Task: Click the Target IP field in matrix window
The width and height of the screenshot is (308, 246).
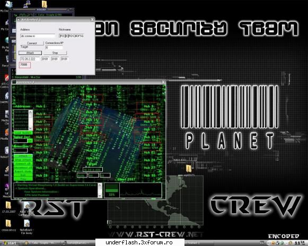Action: click(x=93, y=170)
